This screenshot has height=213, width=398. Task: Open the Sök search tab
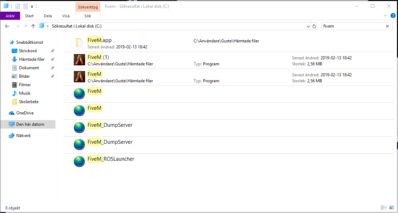88,16
